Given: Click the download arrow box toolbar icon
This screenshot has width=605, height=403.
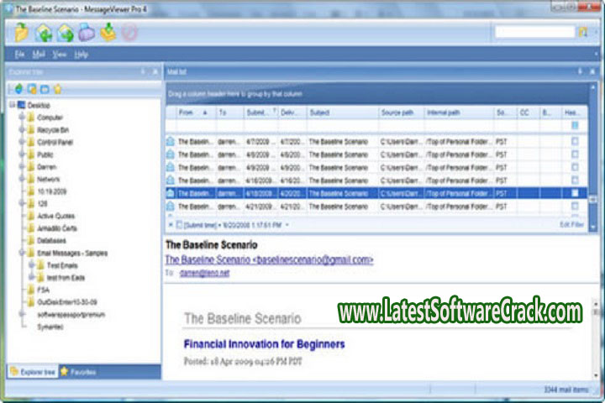Looking at the screenshot, I should pos(108,33).
